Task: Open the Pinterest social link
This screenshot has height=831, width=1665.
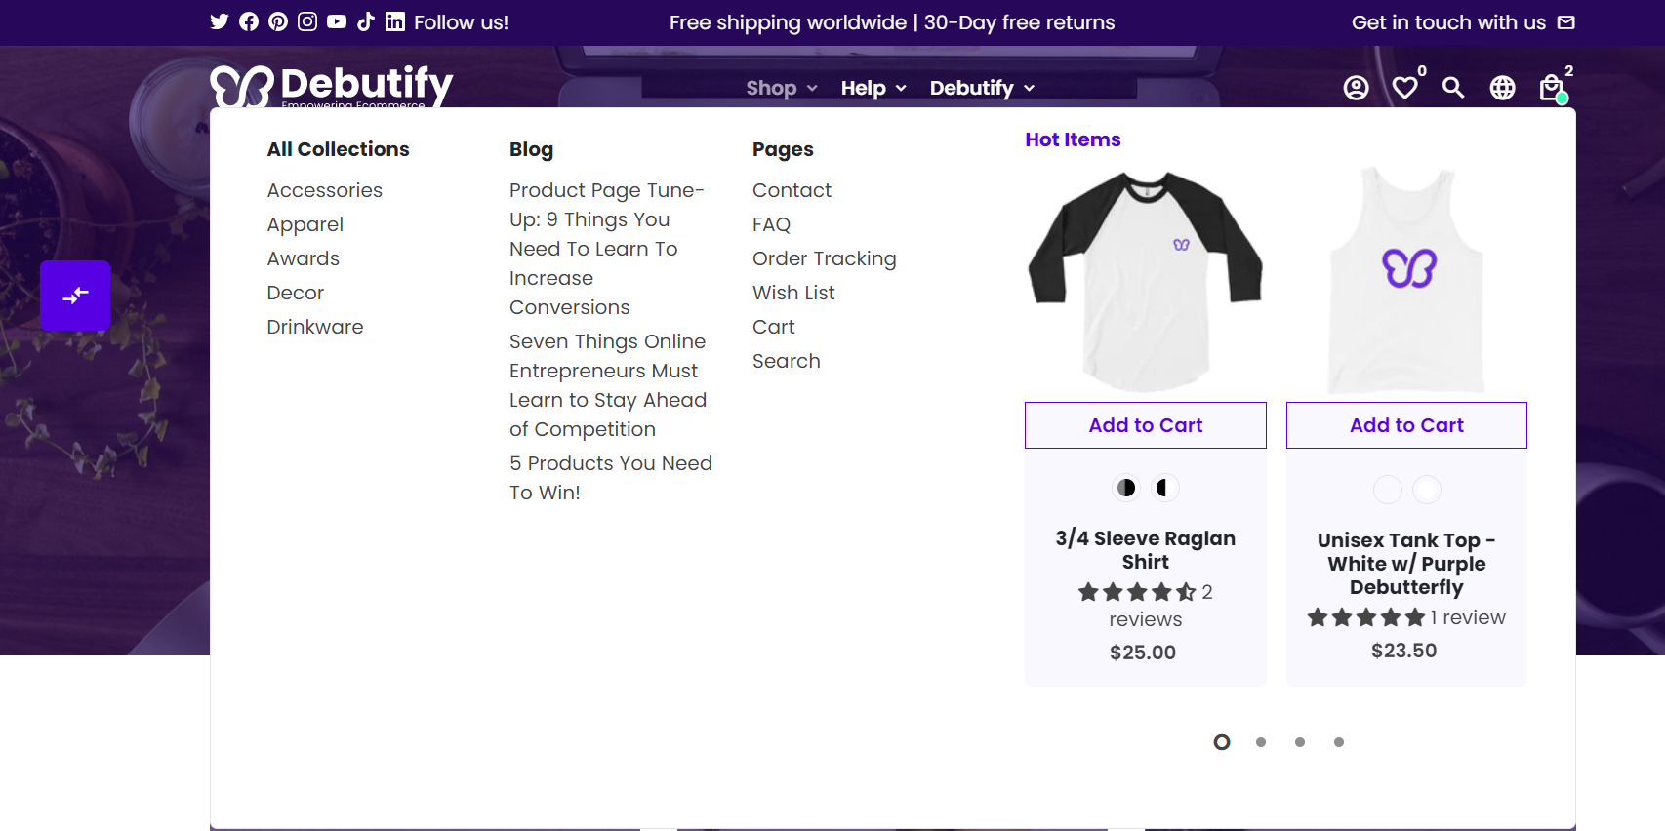Action: (x=278, y=21)
